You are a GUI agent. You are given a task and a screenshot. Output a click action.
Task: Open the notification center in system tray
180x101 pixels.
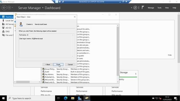(x=175, y=98)
